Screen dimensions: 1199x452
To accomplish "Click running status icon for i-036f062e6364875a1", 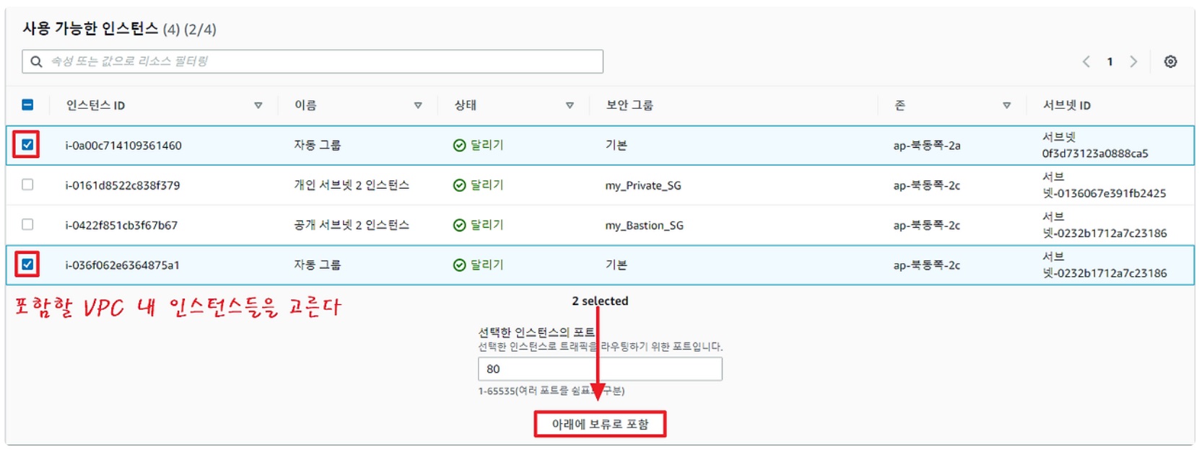I will tap(459, 265).
